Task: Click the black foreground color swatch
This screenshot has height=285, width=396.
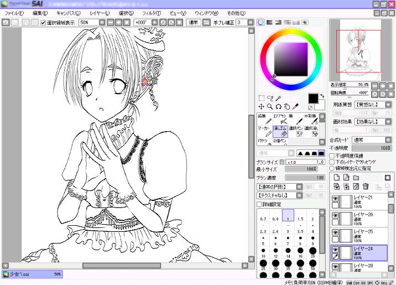Action: tap(313, 99)
